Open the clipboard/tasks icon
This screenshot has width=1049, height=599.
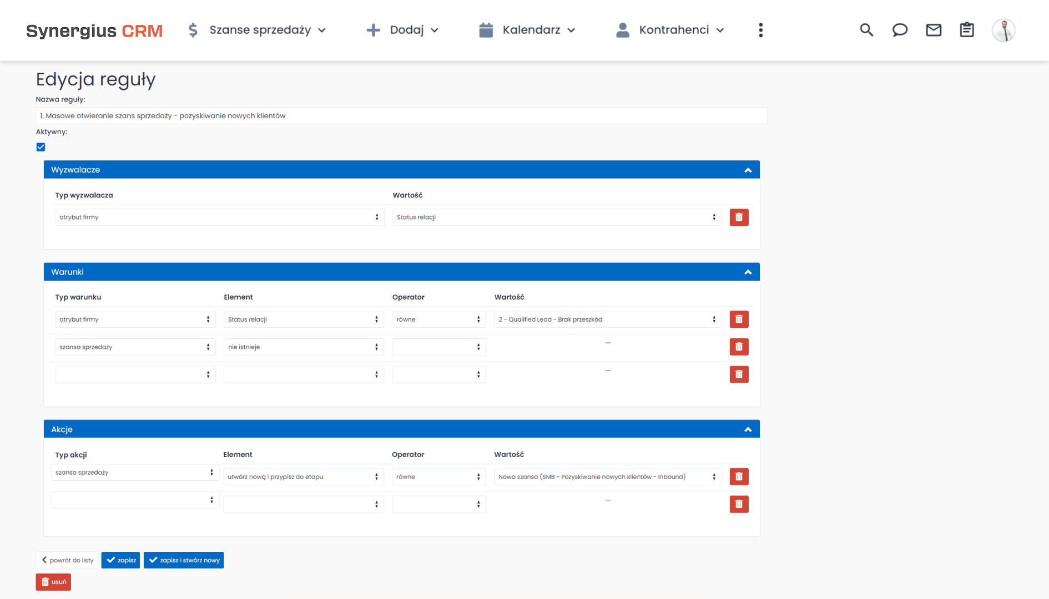[967, 30]
